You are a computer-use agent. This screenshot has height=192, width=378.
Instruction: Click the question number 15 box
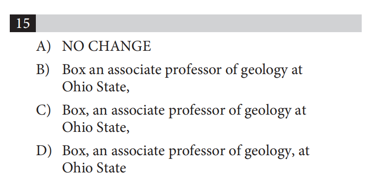[x=23, y=23]
